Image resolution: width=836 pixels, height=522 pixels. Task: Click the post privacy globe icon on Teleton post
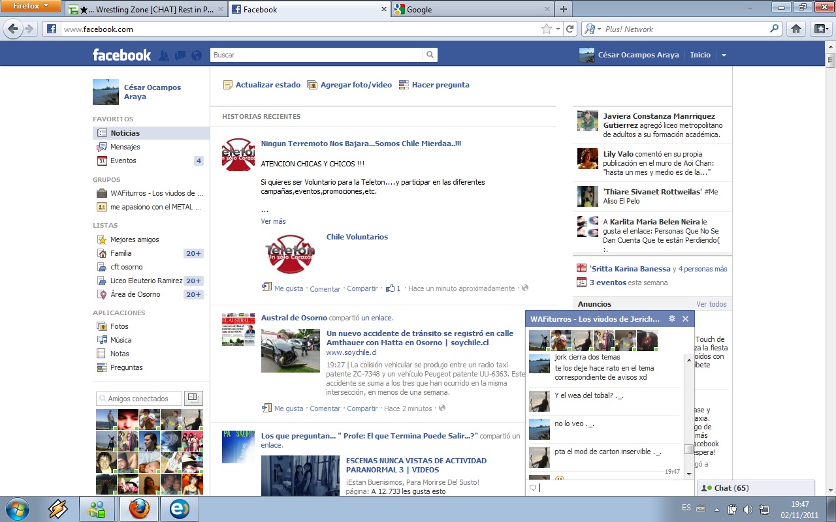click(525, 288)
